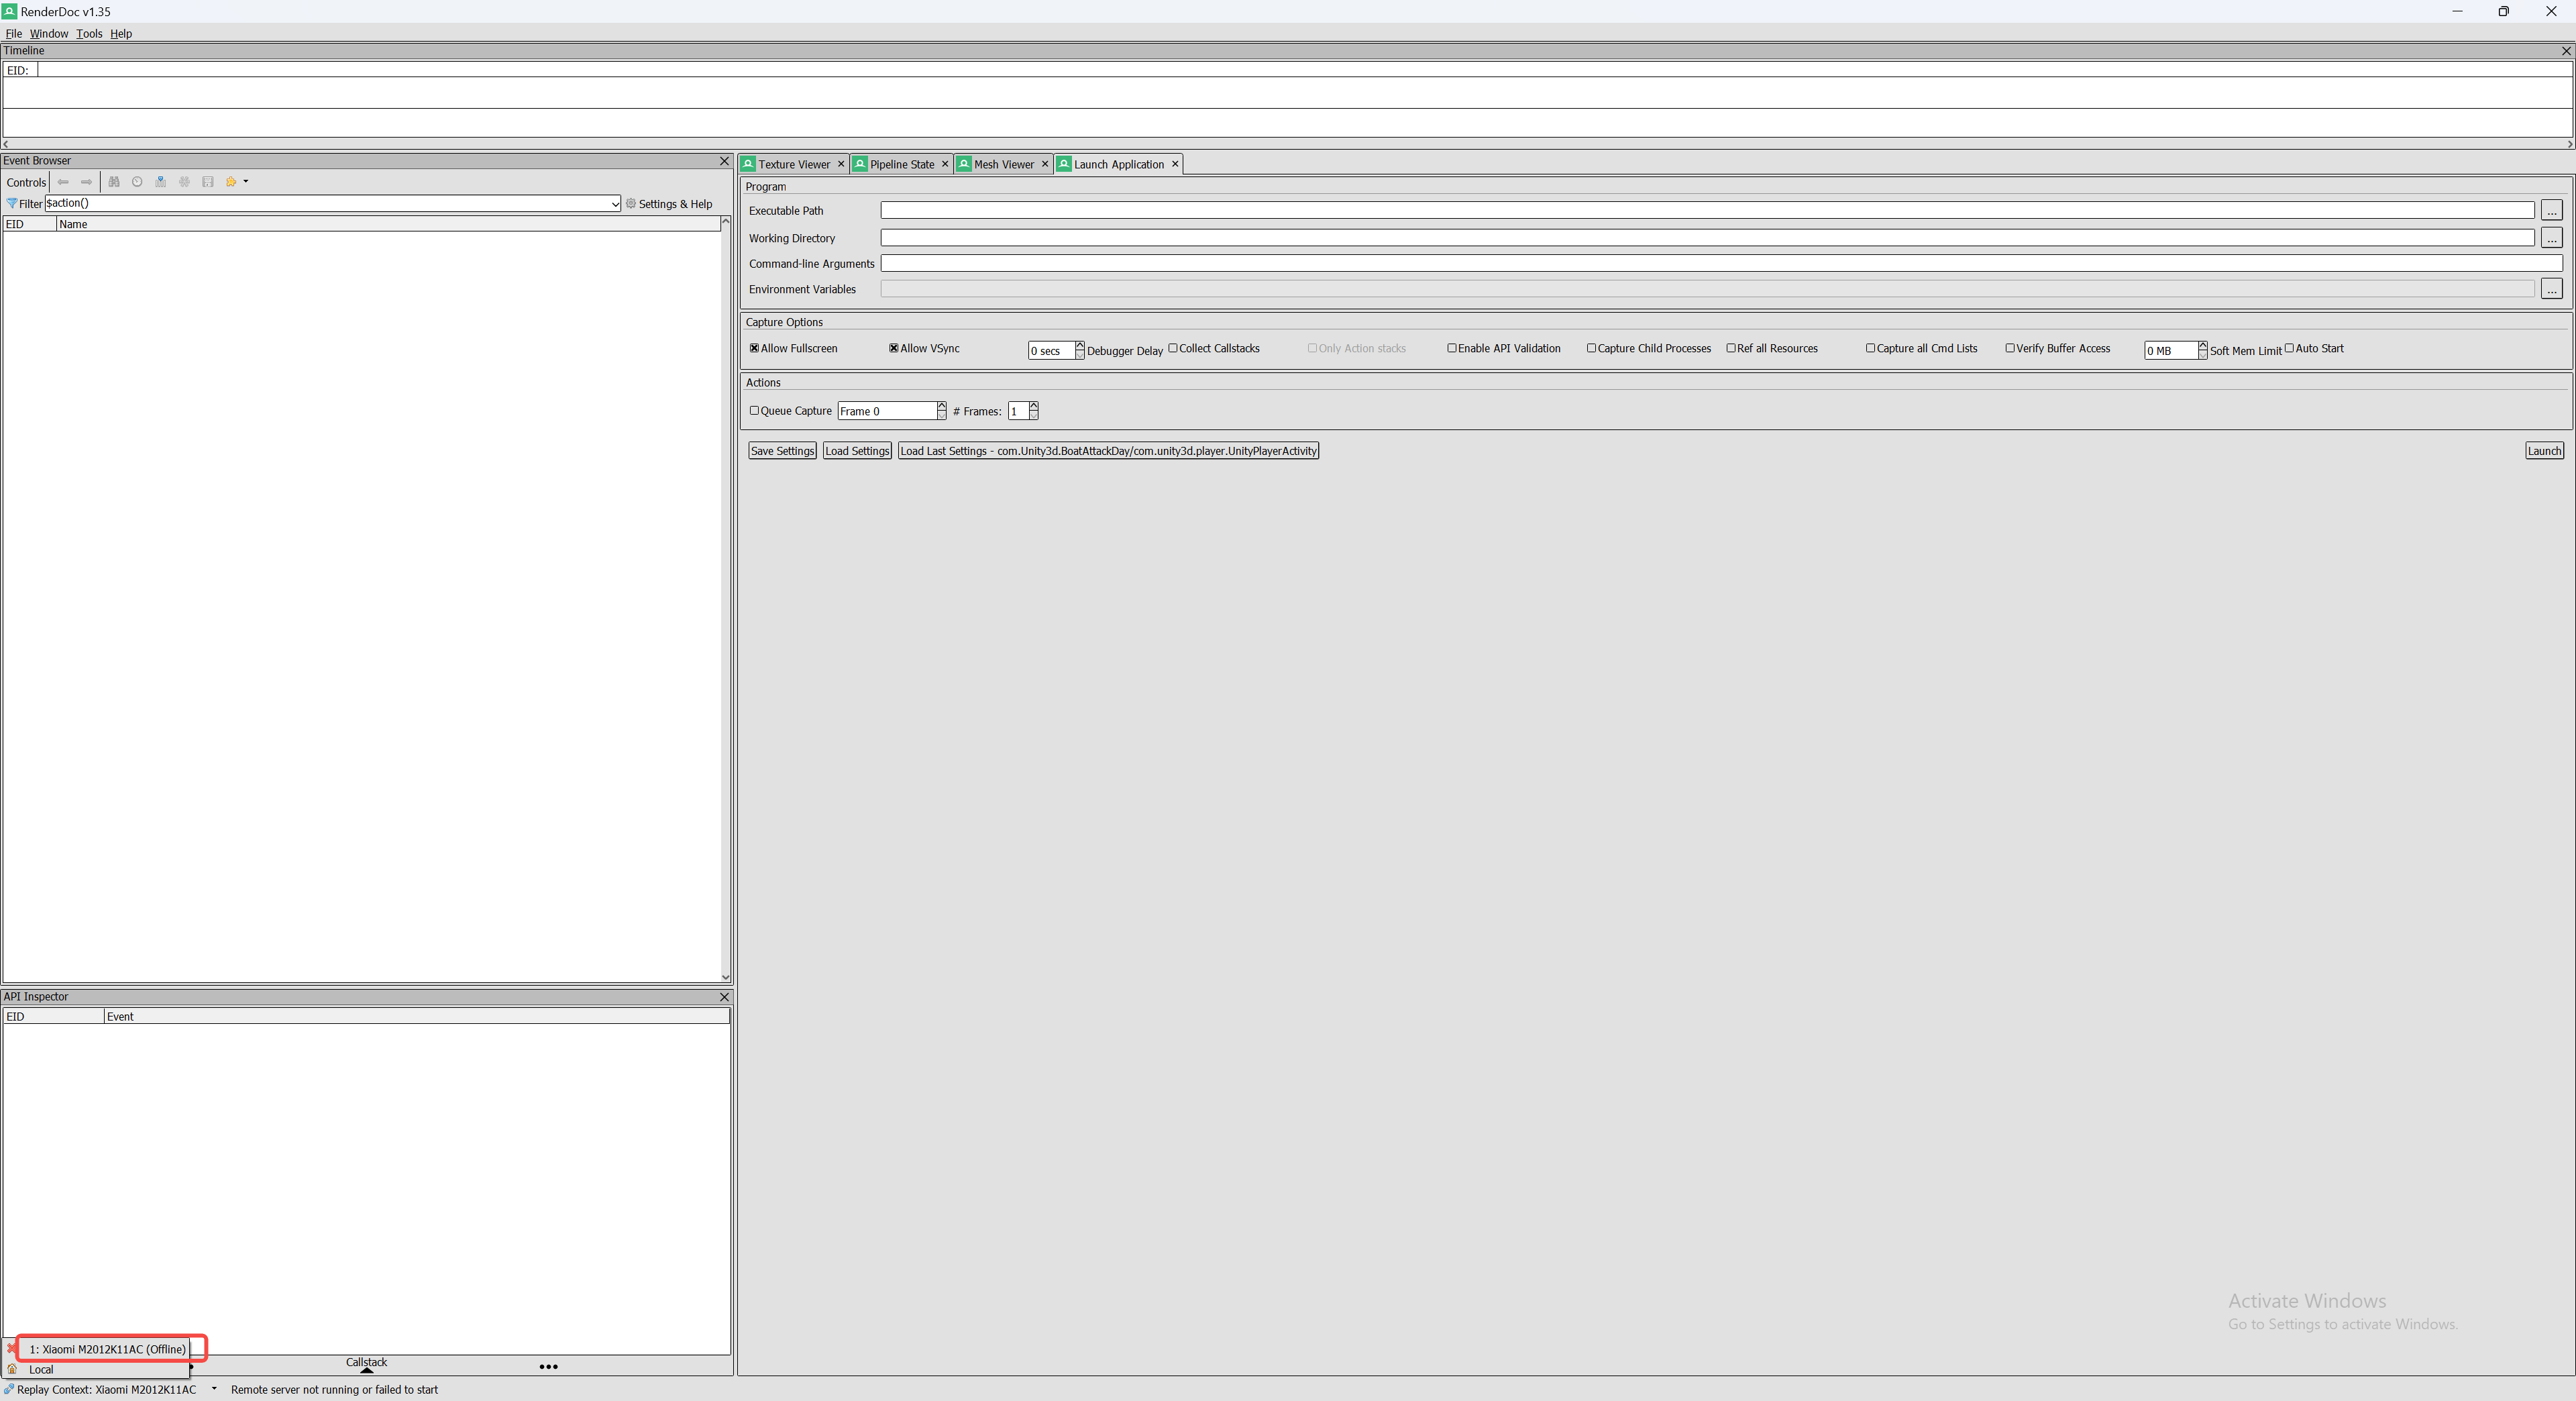2576x1401 pixels.
Task: Click the Save Settings button
Action: point(782,451)
